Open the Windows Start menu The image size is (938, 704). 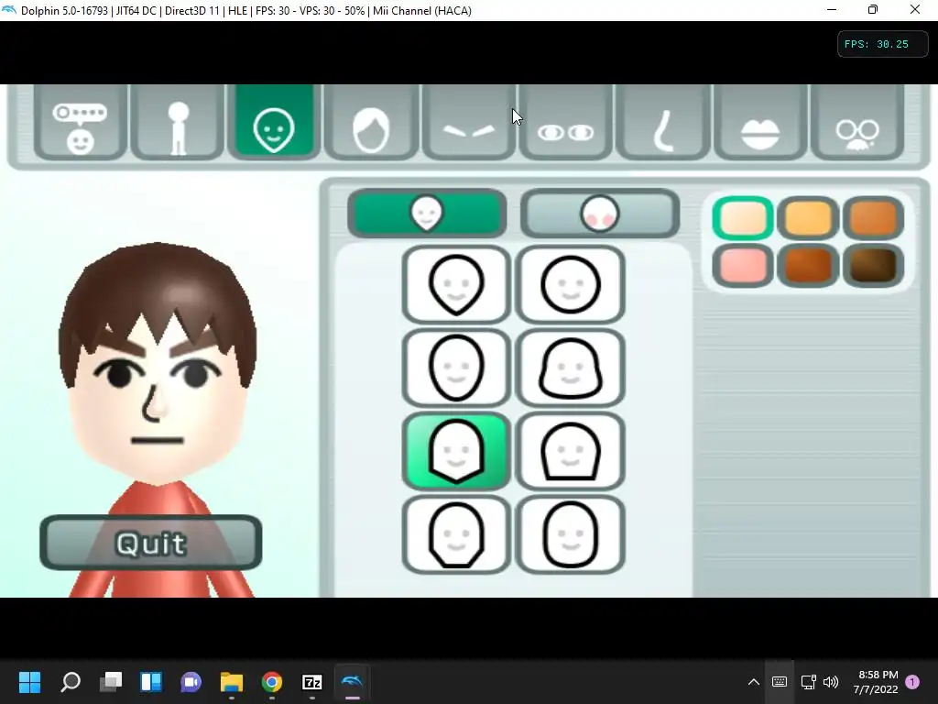(29, 682)
